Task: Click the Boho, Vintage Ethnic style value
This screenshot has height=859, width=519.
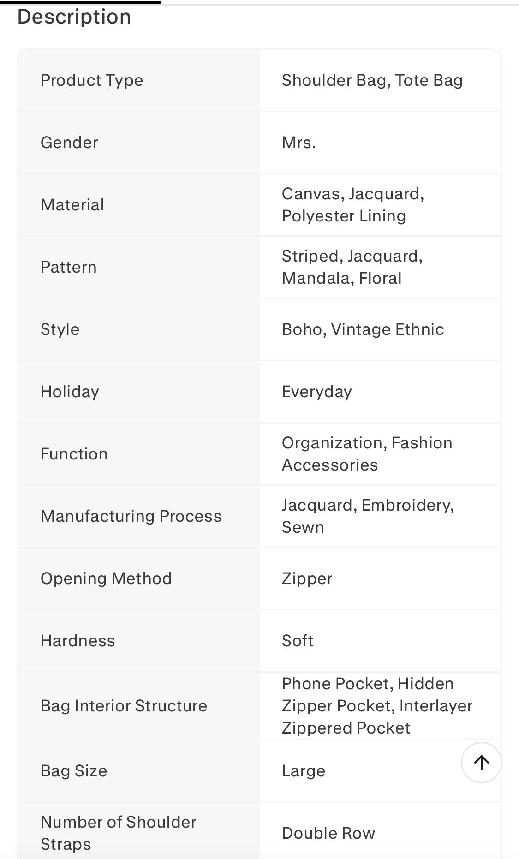Action: point(363,329)
